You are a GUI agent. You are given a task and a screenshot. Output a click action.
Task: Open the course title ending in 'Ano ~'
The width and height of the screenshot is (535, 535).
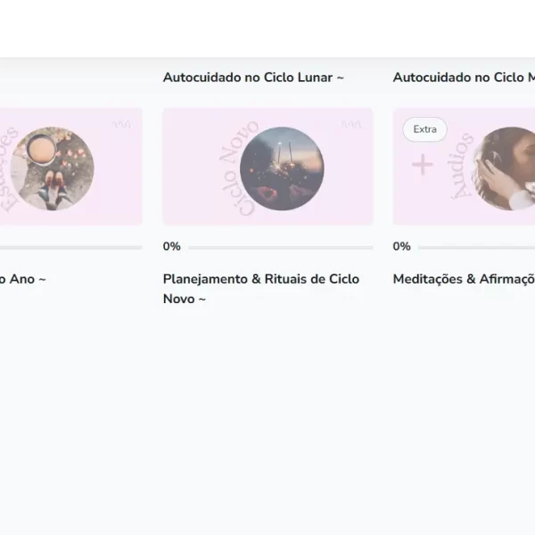[22, 279]
